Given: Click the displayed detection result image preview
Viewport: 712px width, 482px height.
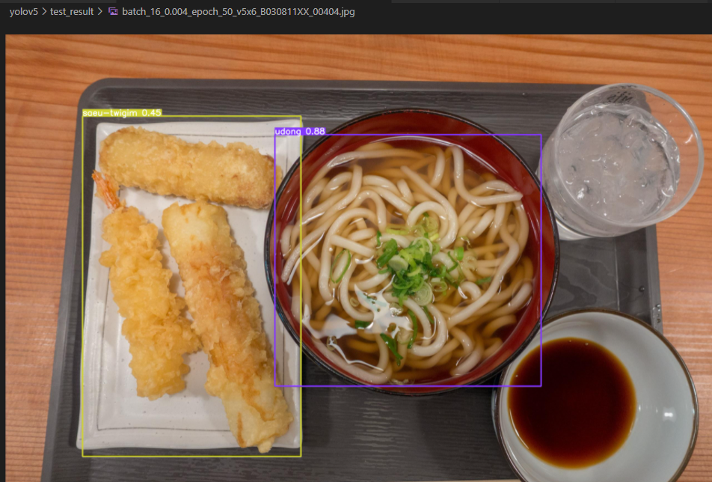Looking at the screenshot, I should [359, 258].
